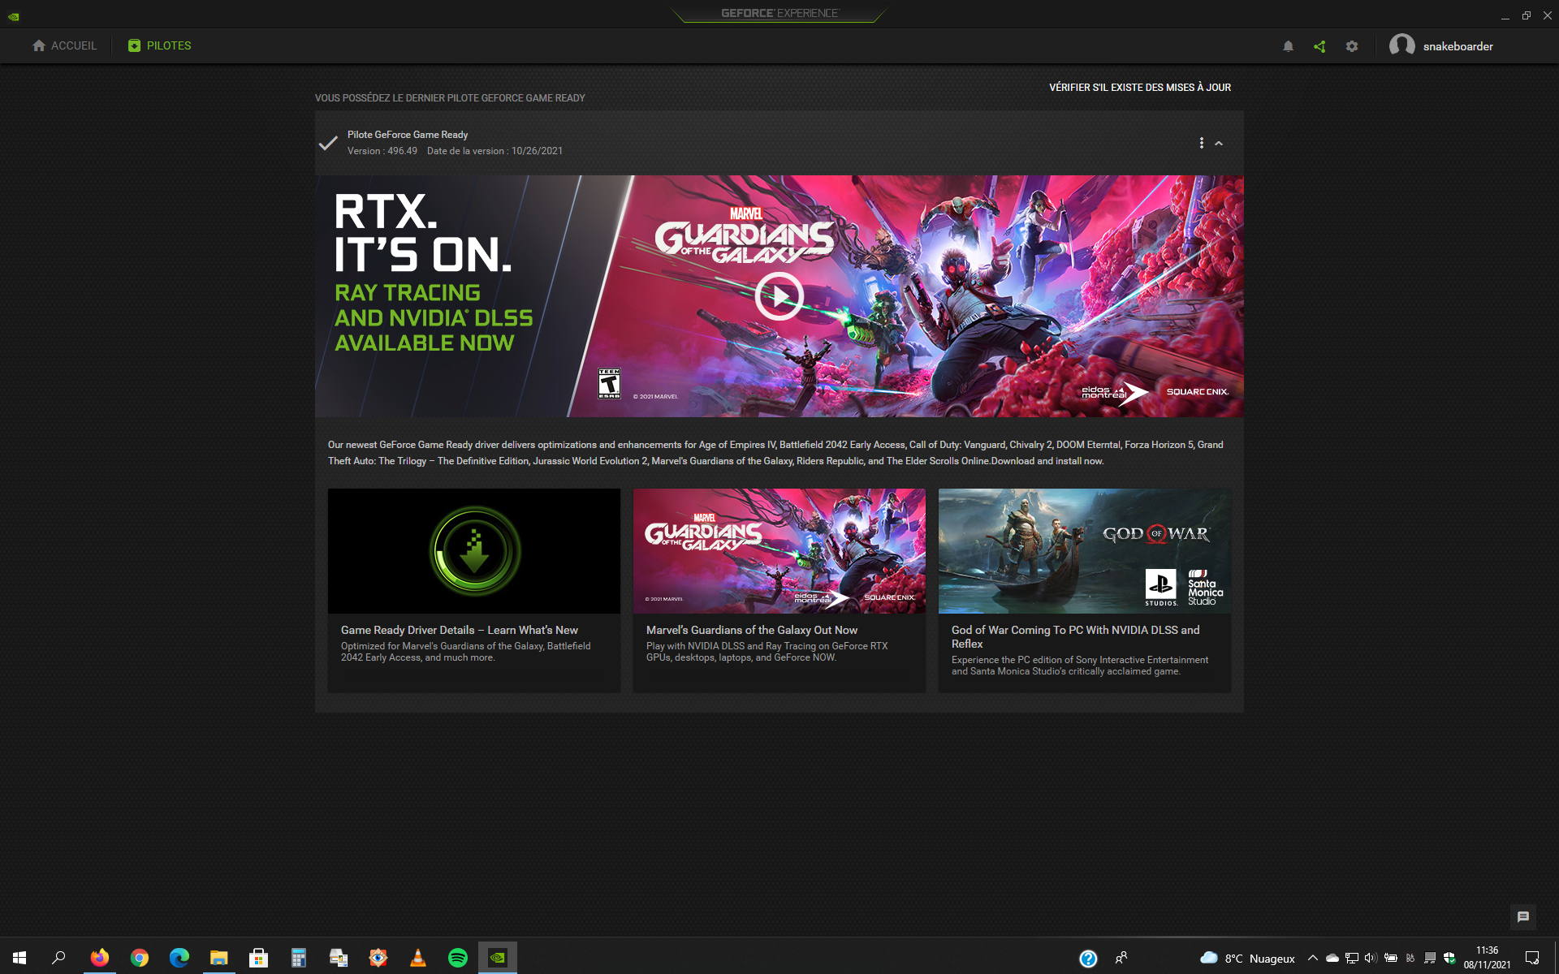Open Microsoft Store from the taskbar
Viewport: 1559px width, 974px height.
[x=258, y=958]
